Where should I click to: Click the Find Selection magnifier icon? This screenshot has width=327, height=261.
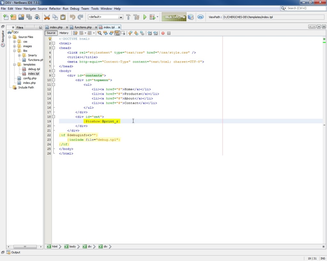coord(100,33)
